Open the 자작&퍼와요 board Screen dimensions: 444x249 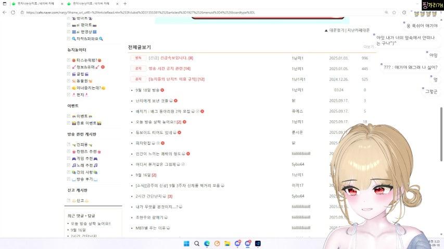[87, 39]
